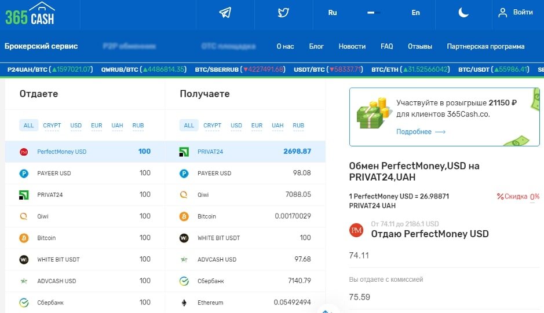Open the Telegram channel icon
The width and height of the screenshot is (544, 313).
(x=225, y=13)
